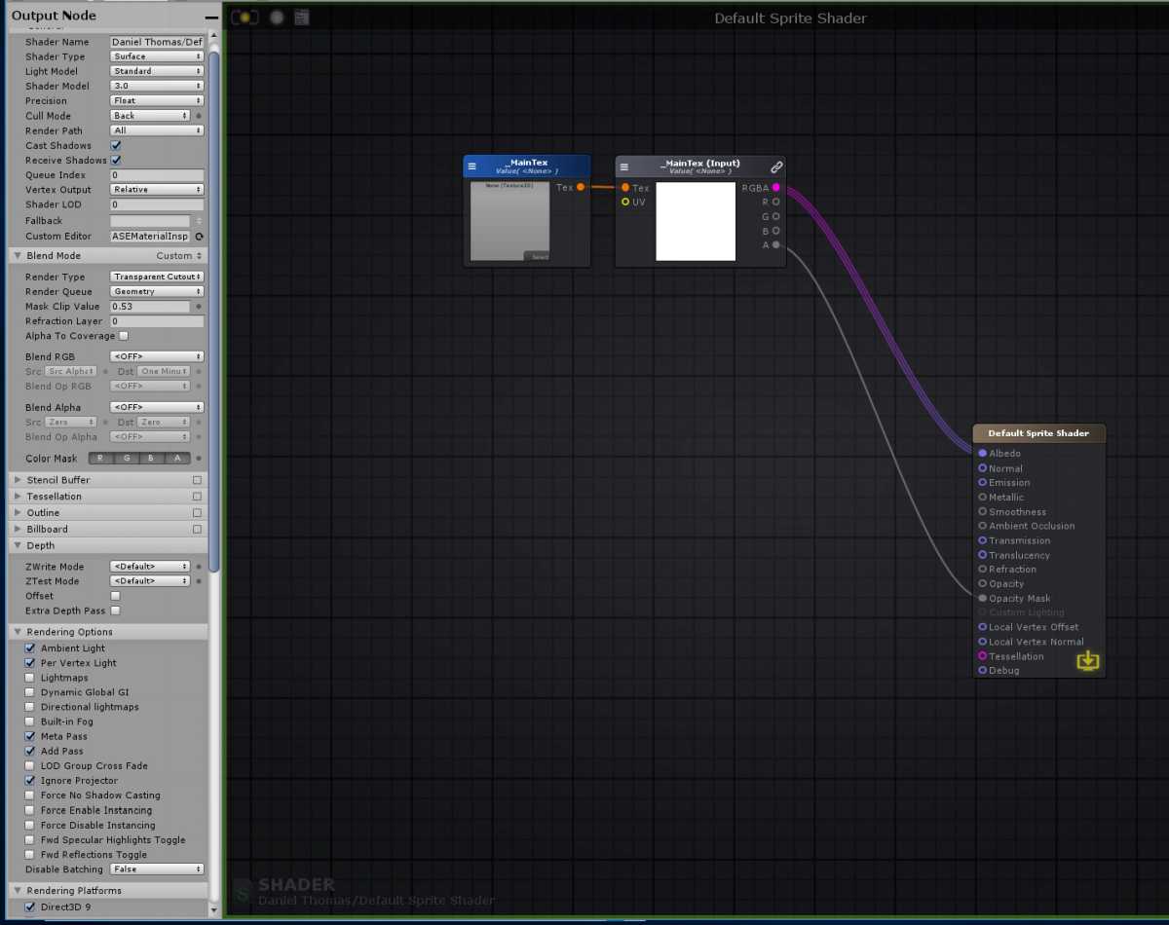Click the gray circle update button in canvas toolbar
This screenshot has height=925, width=1169.
click(x=277, y=18)
